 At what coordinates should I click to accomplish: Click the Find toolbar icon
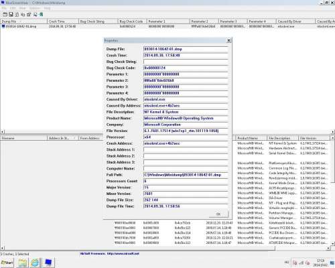click(x=35, y=15)
